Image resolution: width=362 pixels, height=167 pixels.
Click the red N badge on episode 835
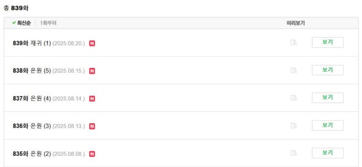click(92, 154)
